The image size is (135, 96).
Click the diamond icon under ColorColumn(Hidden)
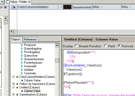pyautogui.click(x=22, y=80)
